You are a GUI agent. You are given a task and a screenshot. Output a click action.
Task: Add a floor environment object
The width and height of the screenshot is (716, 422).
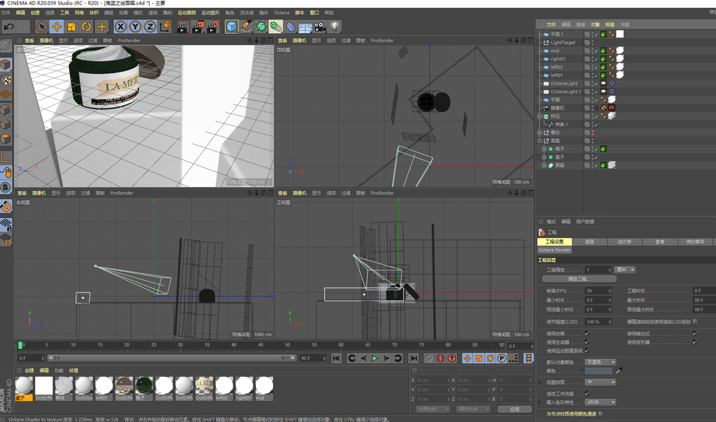pyautogui.click(x=305, y=27)
